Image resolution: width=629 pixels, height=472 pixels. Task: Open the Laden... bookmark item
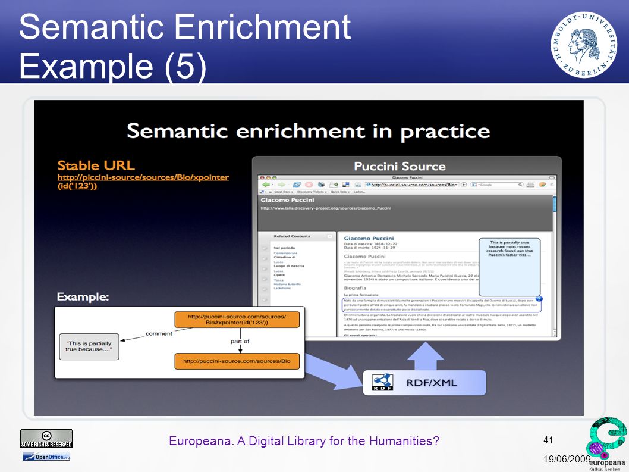pos(360,192)
